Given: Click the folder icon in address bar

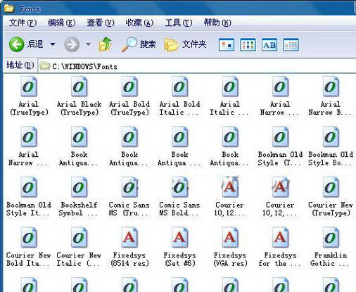Looking at the screenshot, I should (x=44, y=66).
